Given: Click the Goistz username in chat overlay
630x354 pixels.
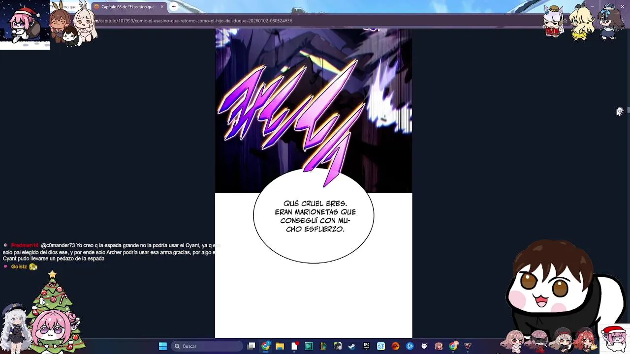Looking at the screenshot, I should tap(19, 266).
